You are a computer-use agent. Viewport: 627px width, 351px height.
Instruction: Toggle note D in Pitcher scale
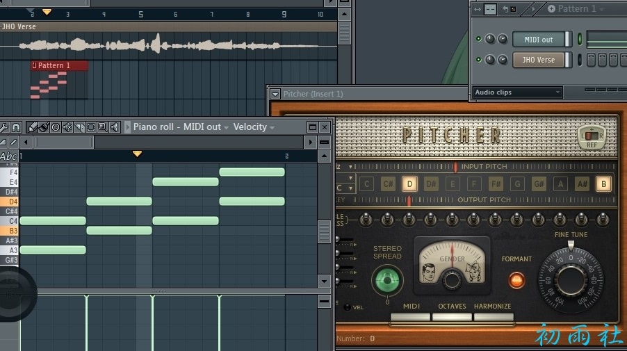pyautogui.click(x=409, y=184)
